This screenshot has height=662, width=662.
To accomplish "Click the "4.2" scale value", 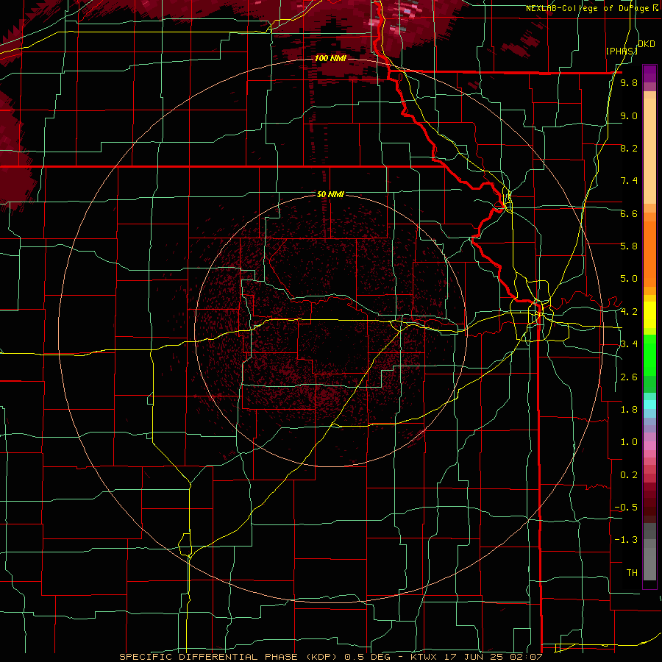I will (629, 312).
